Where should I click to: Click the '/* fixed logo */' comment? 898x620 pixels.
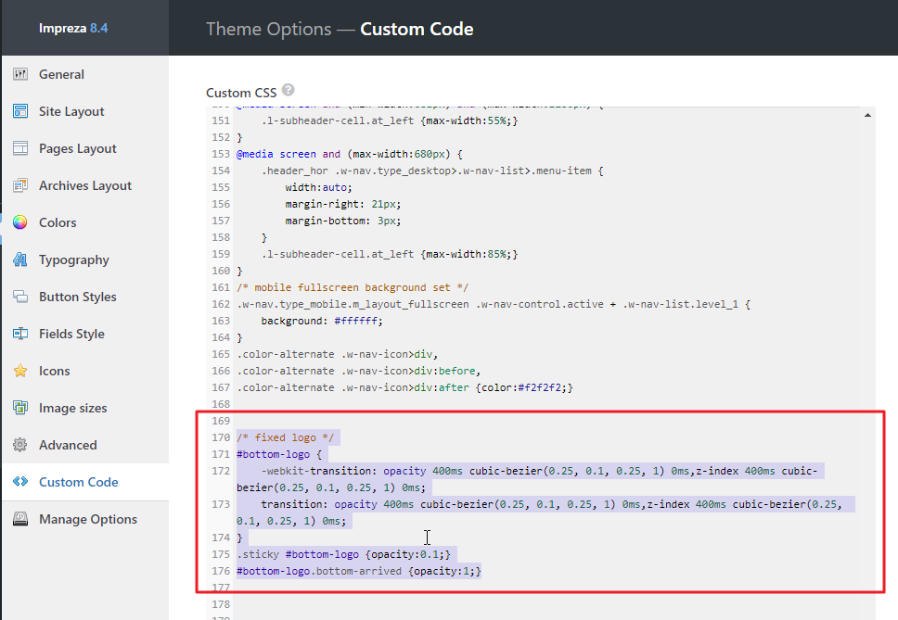click(x=285, y=437)
